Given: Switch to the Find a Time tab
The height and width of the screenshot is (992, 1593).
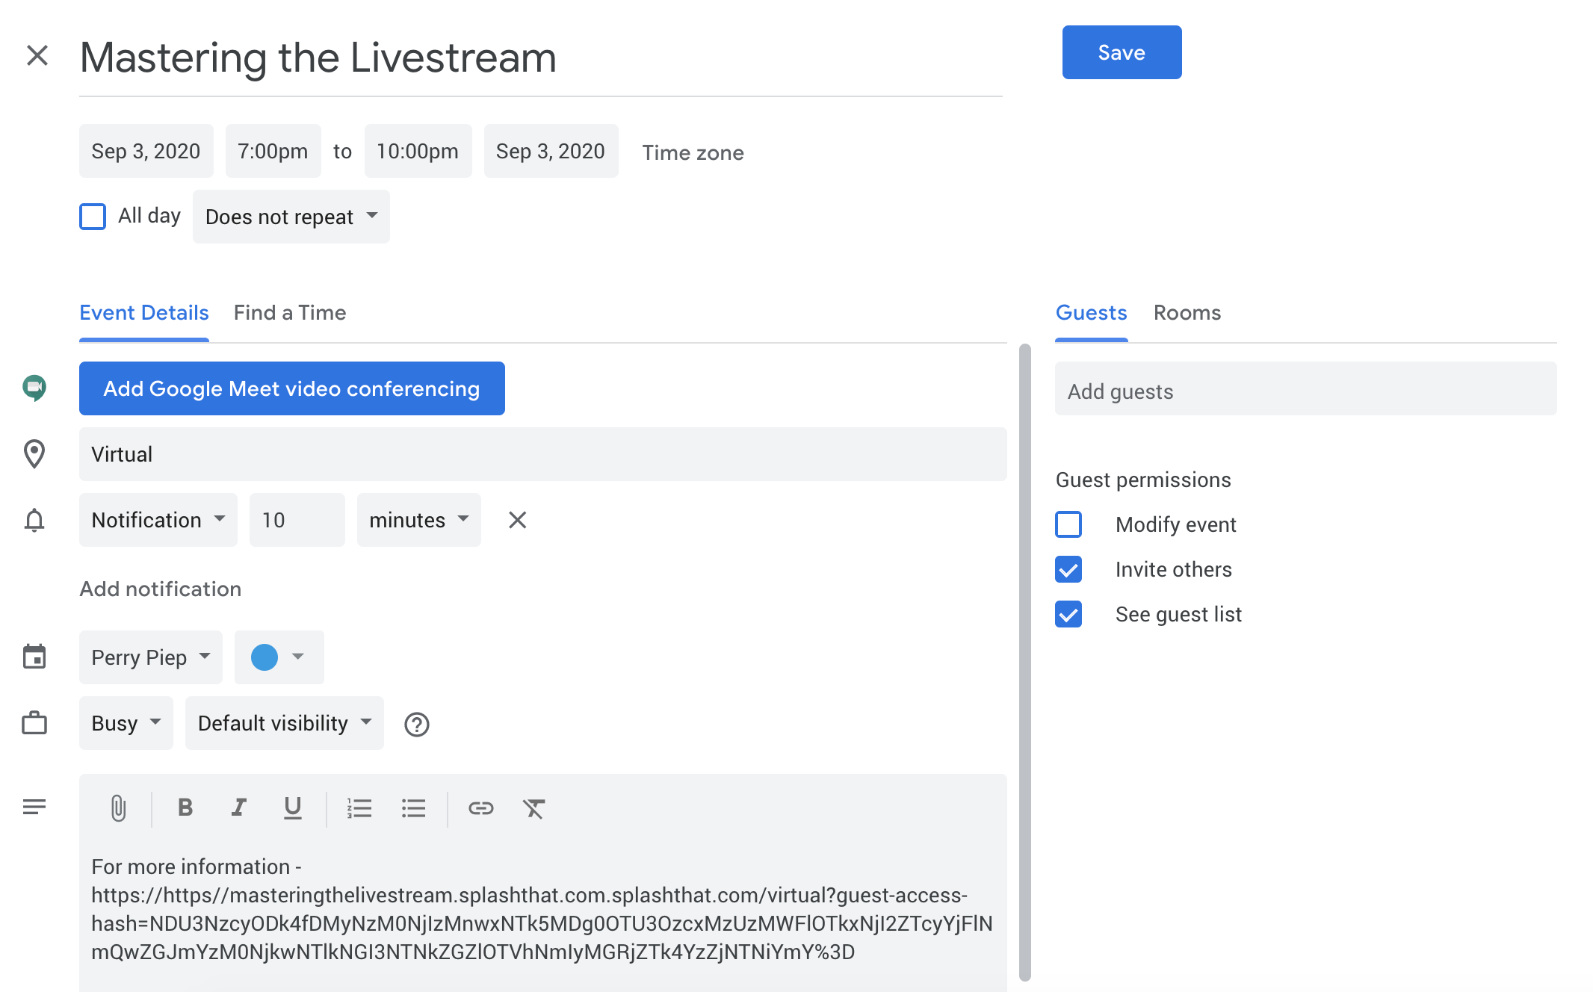Looking at the screenshot, I should [x=290, y=313].
